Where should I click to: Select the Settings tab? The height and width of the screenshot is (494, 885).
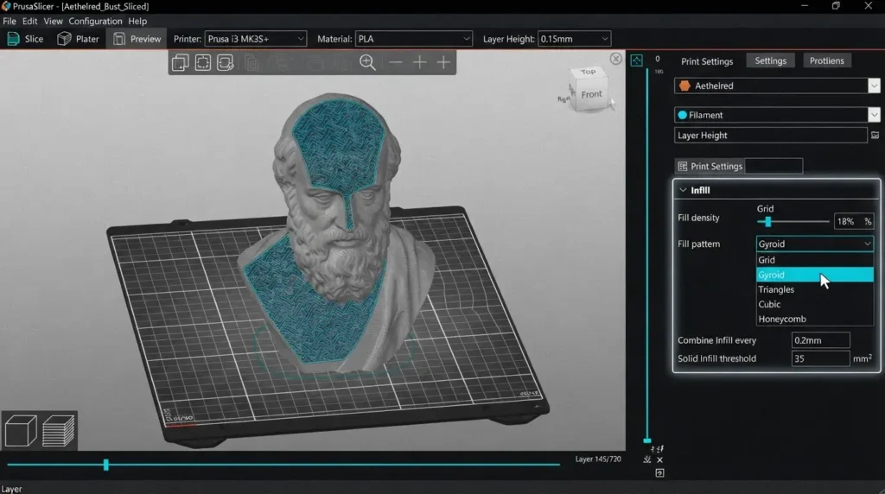pyautogui.click(x=770, y=60)
